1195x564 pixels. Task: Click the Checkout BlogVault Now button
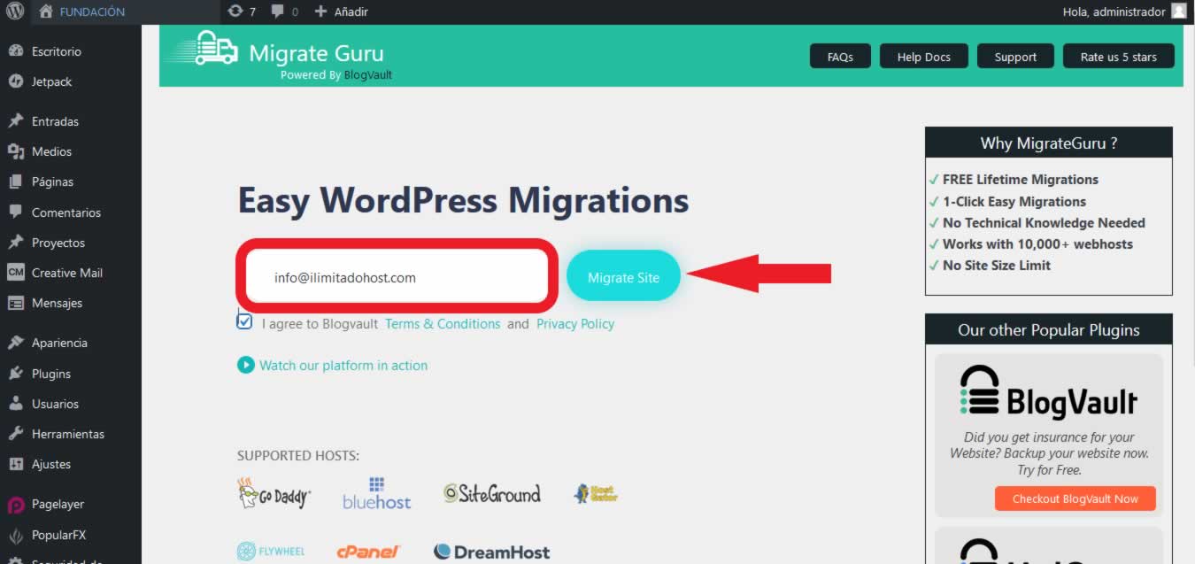[1075, 498]
